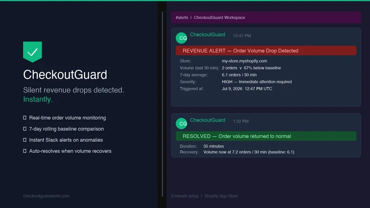Viewport: 370px width, 208px height.
Task: Tick the Instant Slack alerts on anomalies box
Action: pyautogui.click(x=25, y=140)
